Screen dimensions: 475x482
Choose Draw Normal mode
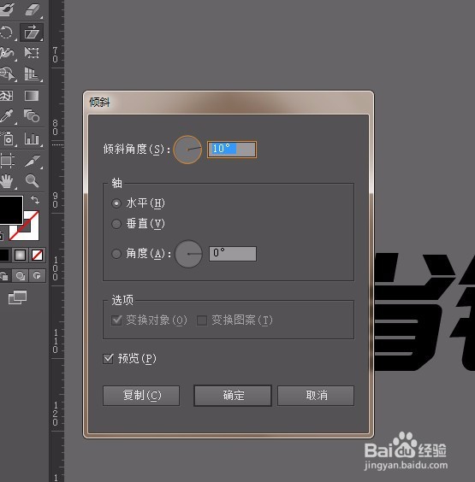click(x=4, y=276)
